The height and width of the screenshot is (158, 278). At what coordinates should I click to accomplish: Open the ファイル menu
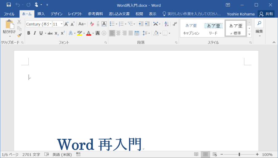pyautogui.click(x=9, y=14)
